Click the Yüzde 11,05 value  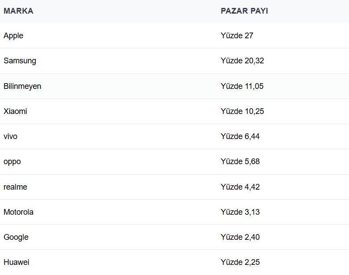tap(242, 86)
